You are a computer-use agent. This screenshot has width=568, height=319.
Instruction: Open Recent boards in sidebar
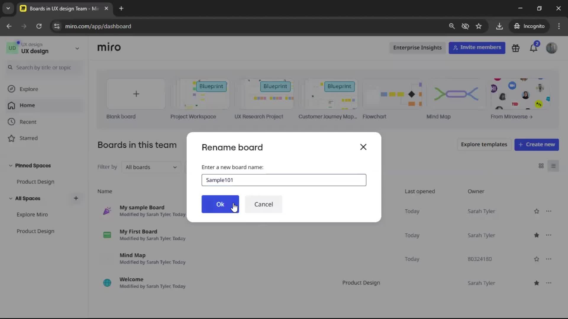[28, 122]
